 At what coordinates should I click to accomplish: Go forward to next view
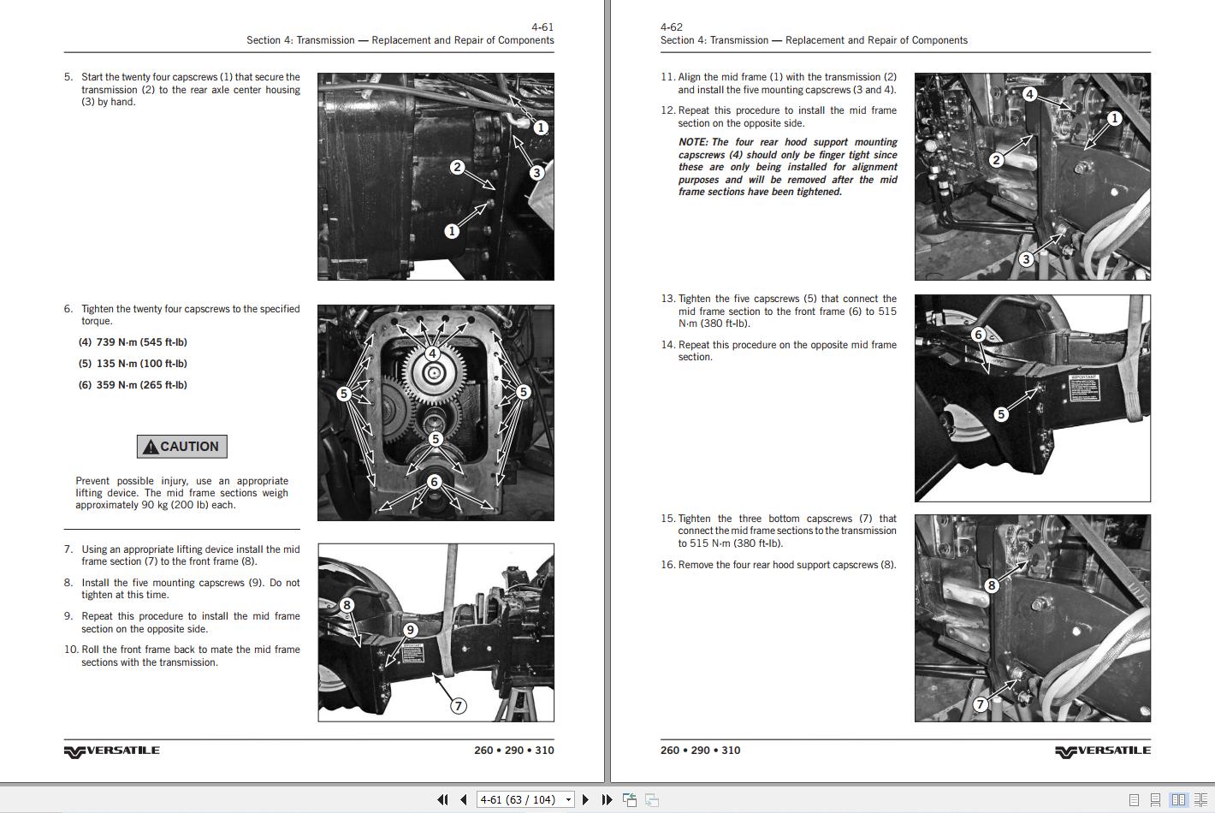tap(652, 799)
